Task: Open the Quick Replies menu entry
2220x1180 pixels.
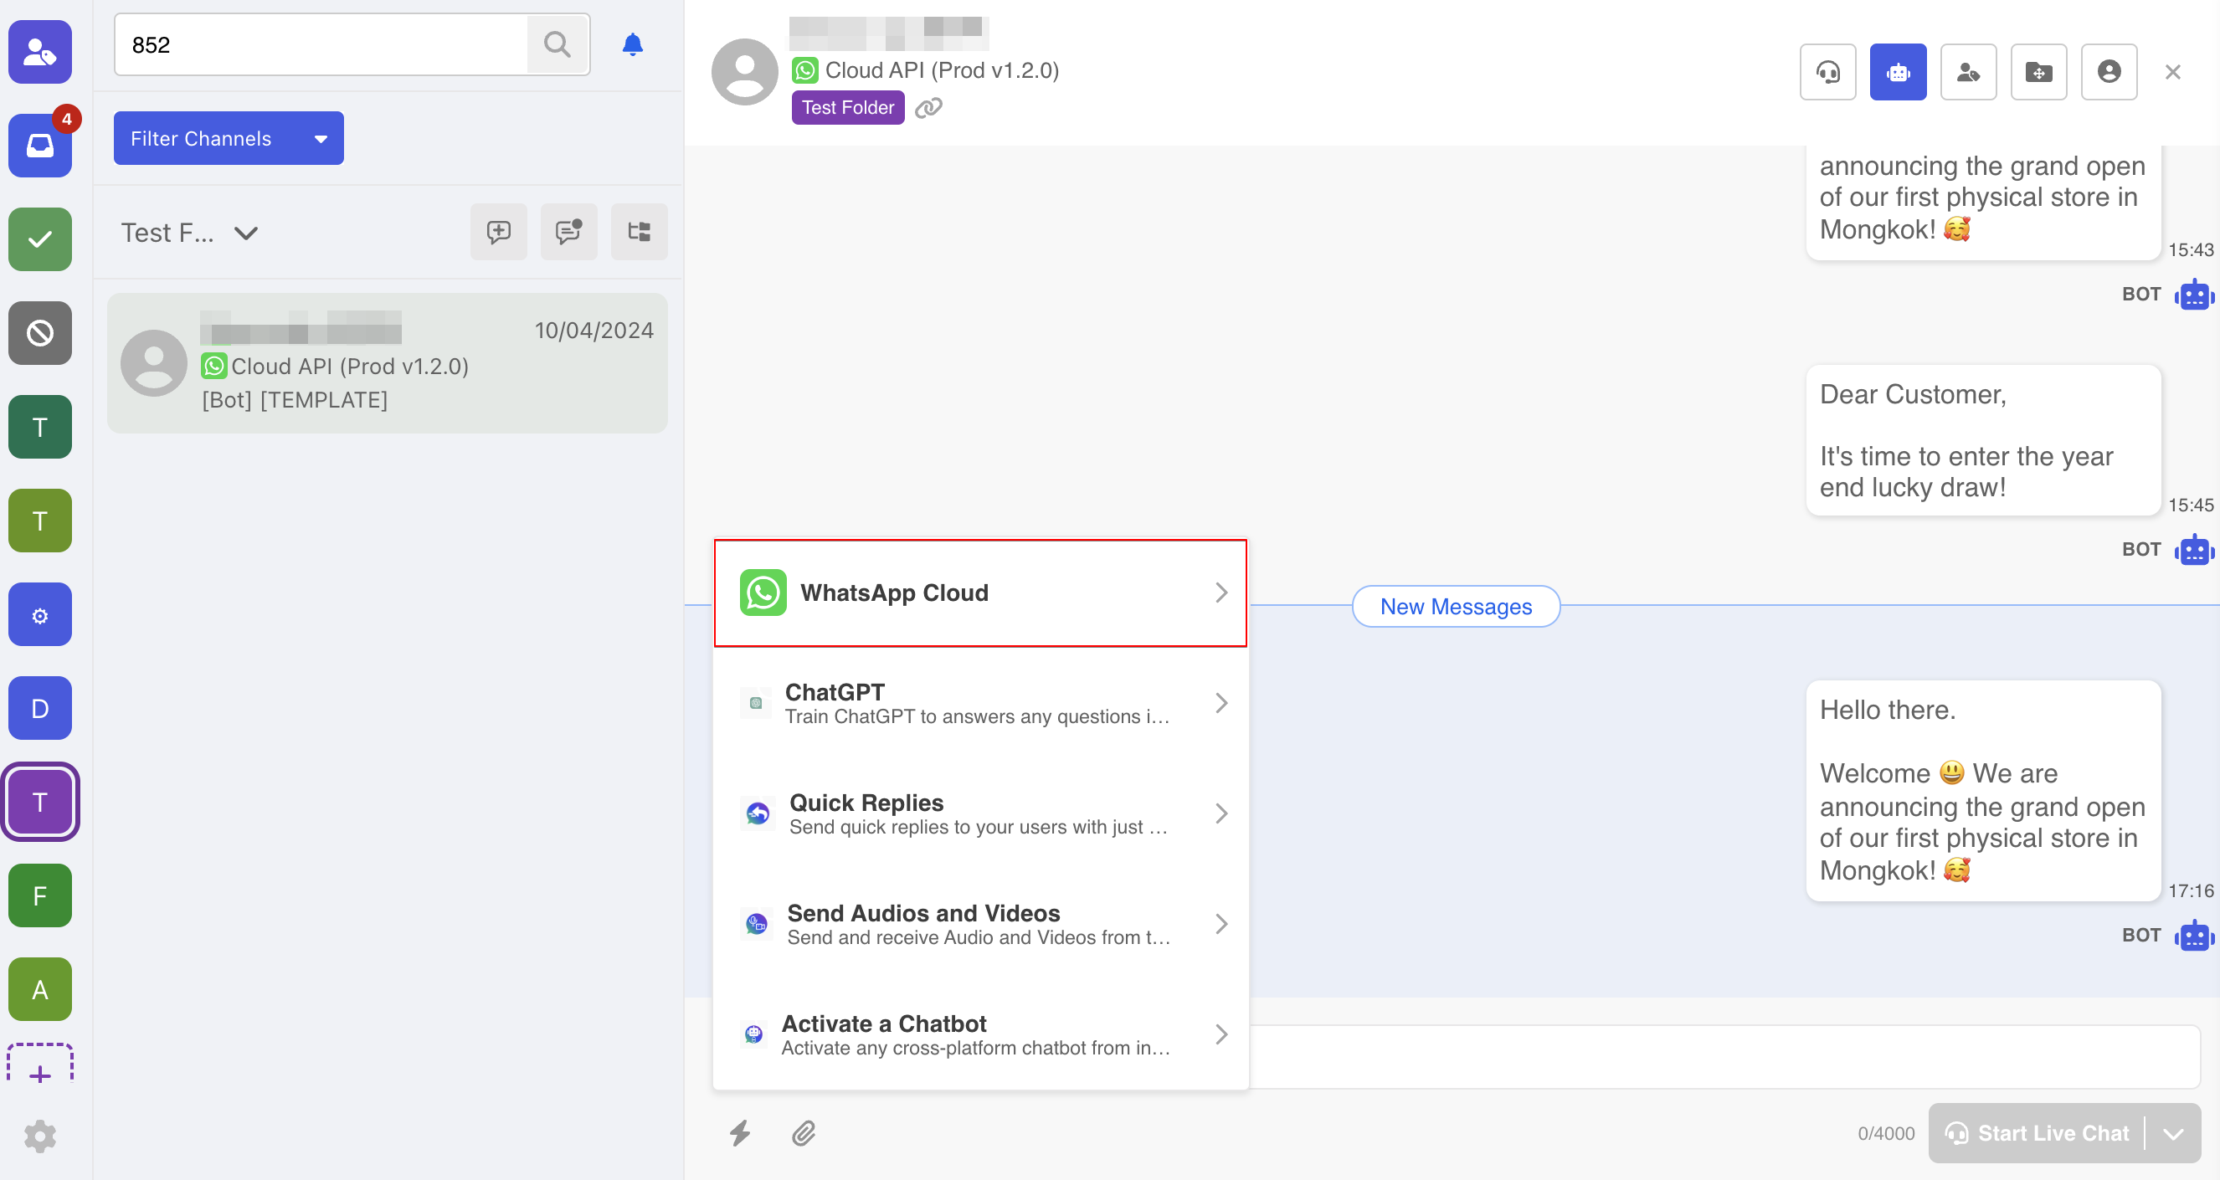Action: click(980, 813)
